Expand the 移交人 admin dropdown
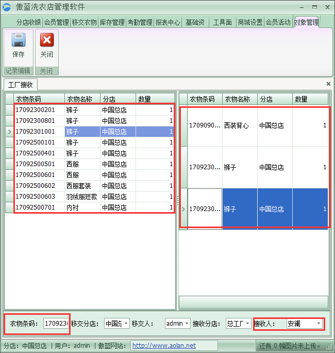Screen dimensions: 335x353 click(x=187, y=324)
